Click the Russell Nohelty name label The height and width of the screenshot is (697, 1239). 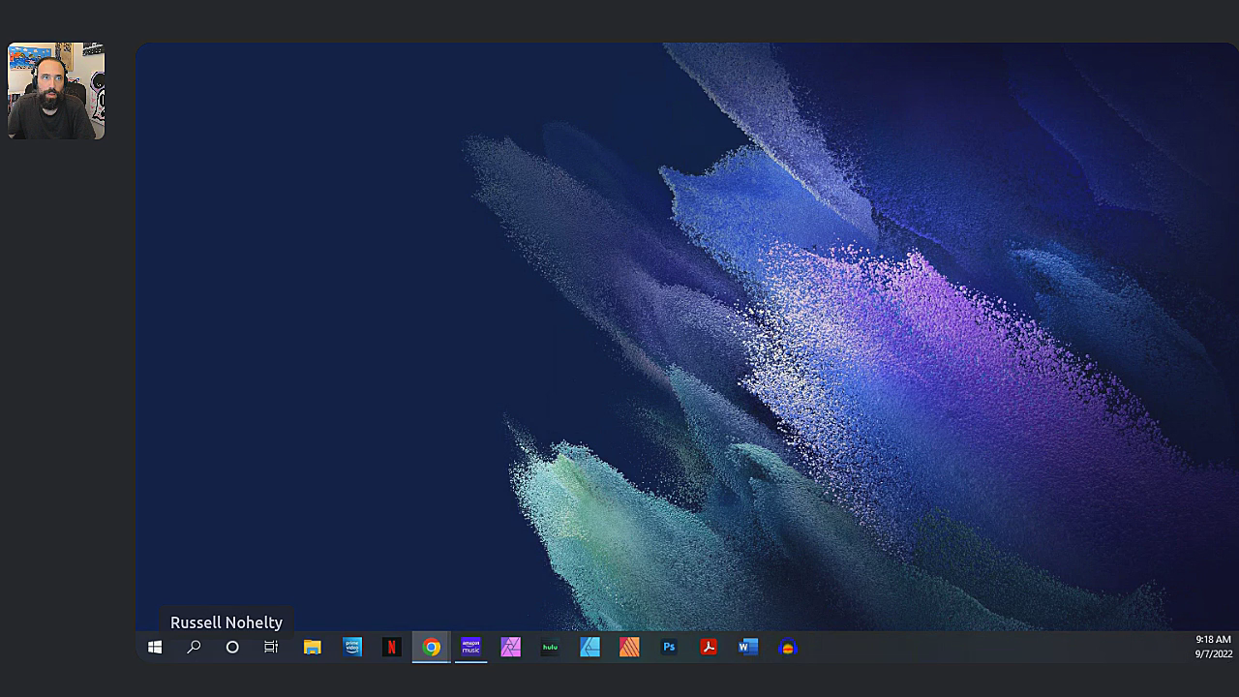pos(227,622)
